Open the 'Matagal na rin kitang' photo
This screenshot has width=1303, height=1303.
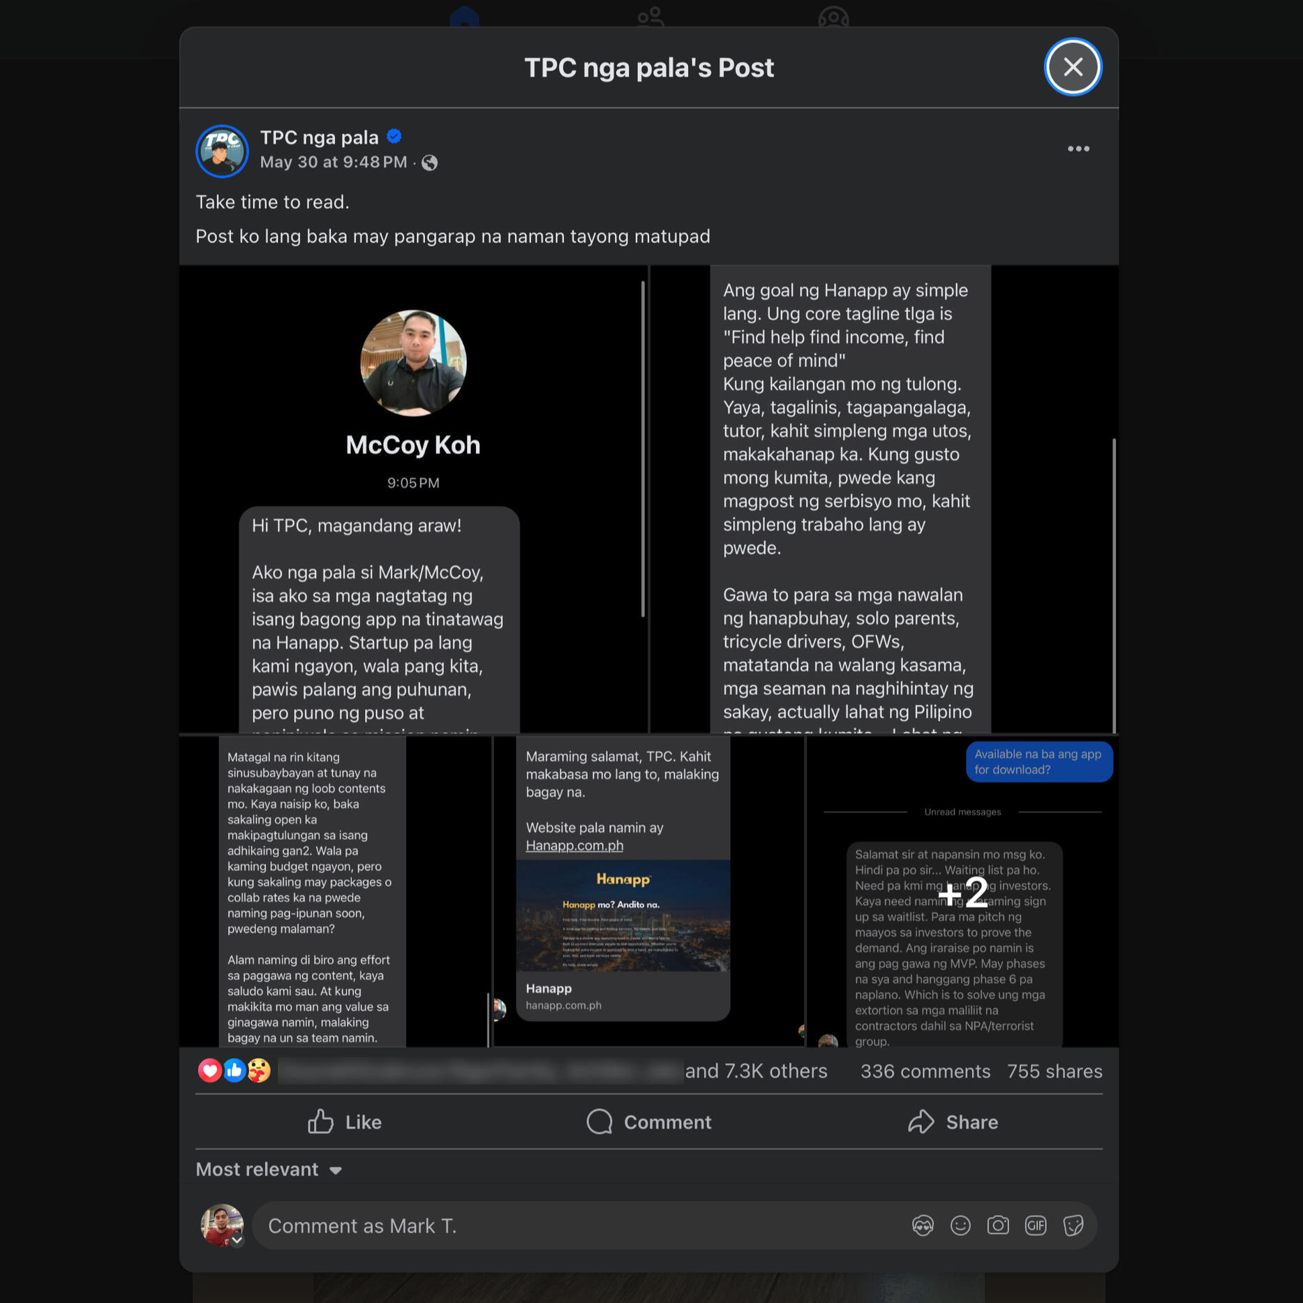pyautogui.click(x=335, y=891)
